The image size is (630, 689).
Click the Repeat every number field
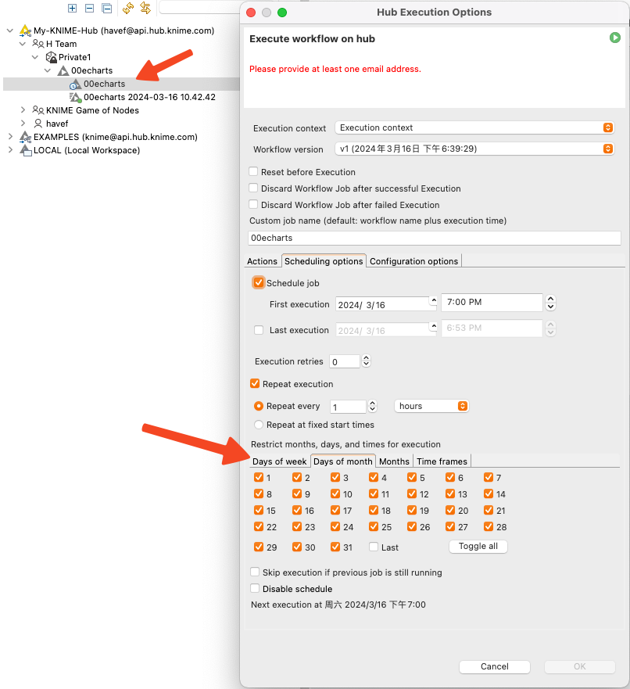coord(348,407)
